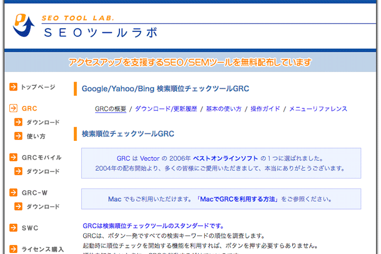The height and width of the screenshot is (254, 381).
Task: Click the arrow icon beside 使い方
Action: click(x=18, y=136)
